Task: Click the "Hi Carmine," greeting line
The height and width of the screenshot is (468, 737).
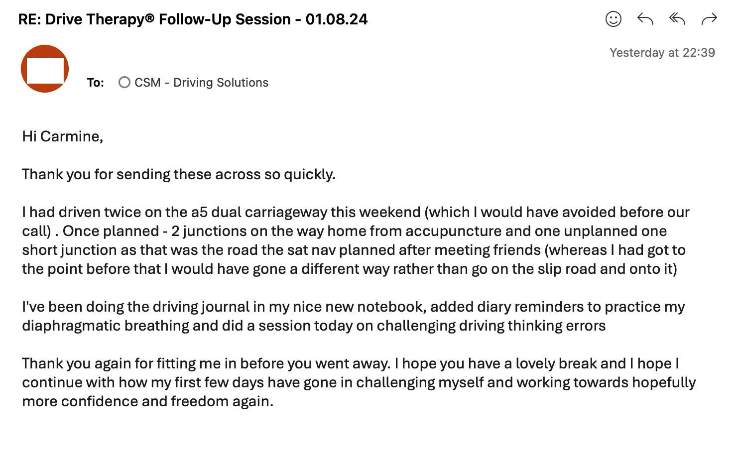Action: pos(62,136)
